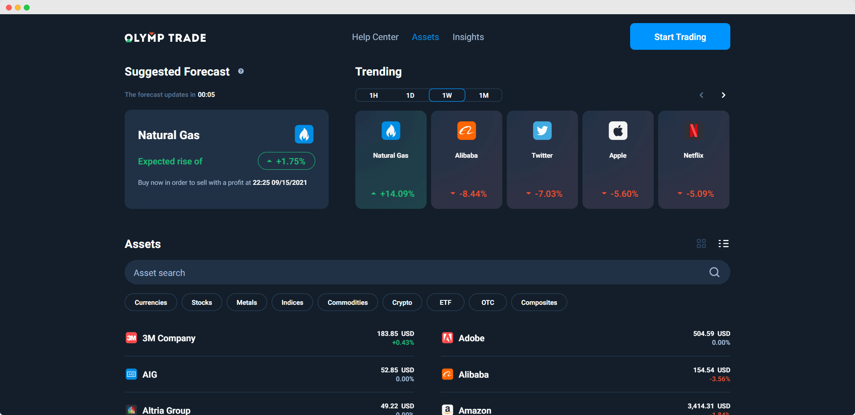Open the Adobe asset row name
Viewport: 855px width, 415px height.
coord(472,338)
